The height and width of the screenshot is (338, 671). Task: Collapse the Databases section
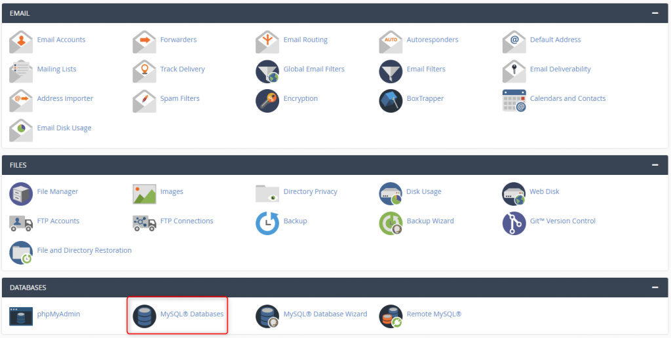[655, 288]
